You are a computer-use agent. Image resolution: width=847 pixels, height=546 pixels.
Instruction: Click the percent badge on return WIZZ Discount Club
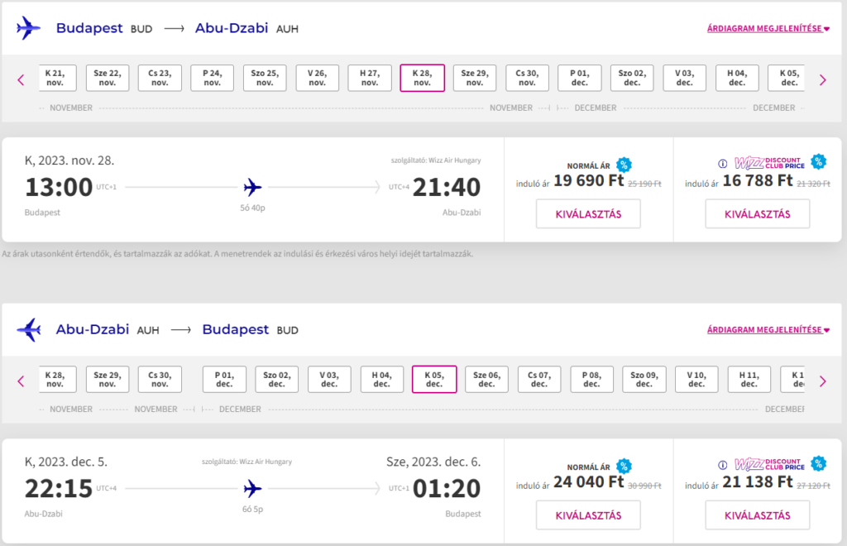819,462
